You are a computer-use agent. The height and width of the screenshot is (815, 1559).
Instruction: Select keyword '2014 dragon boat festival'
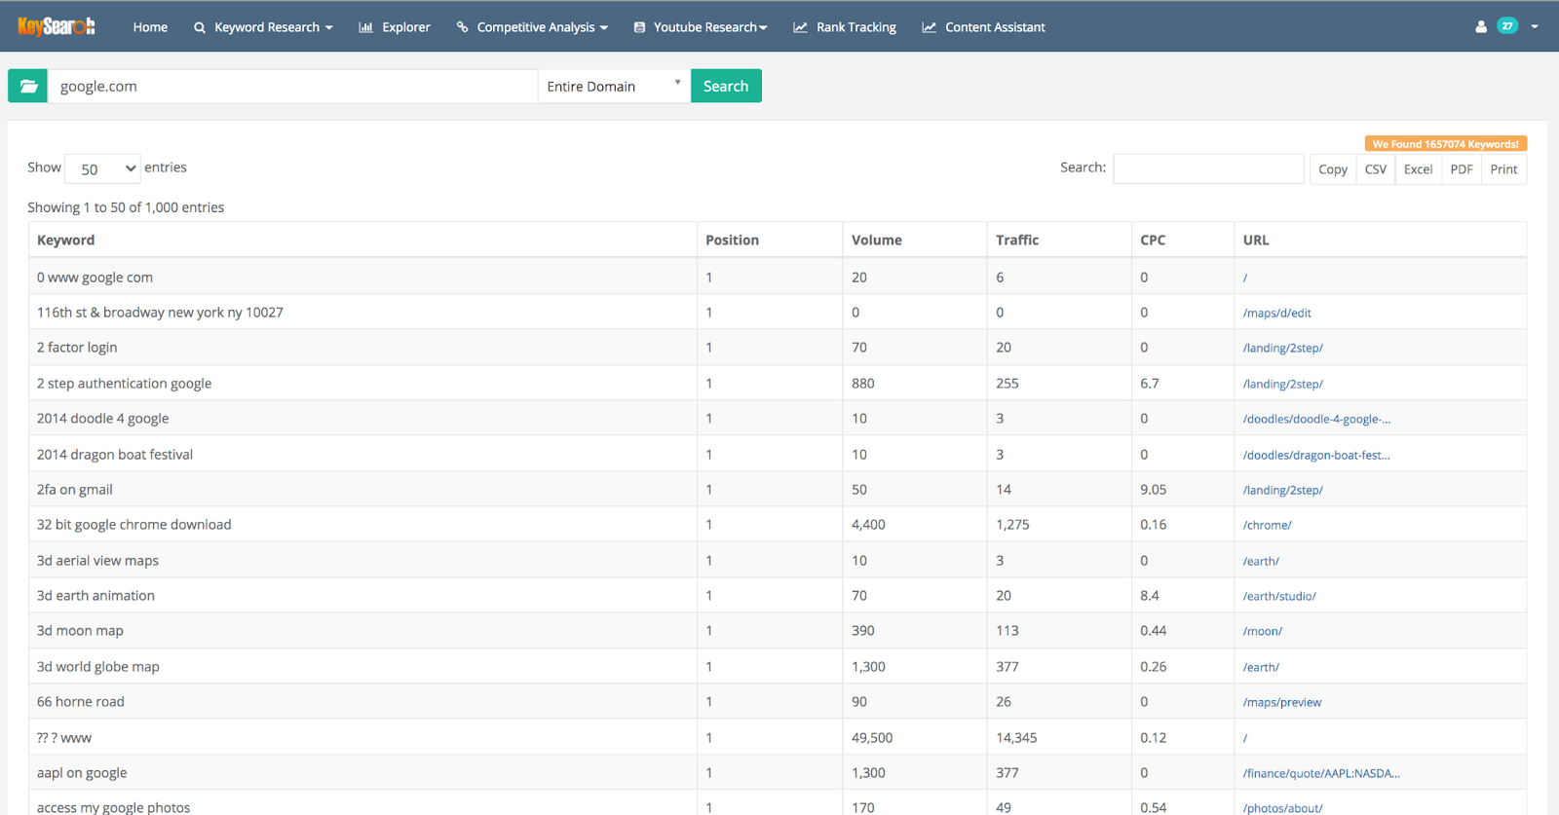coord(115,455)
